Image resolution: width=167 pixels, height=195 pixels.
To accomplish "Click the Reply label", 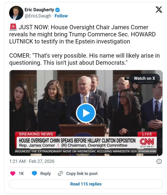I will click(45, 173).
